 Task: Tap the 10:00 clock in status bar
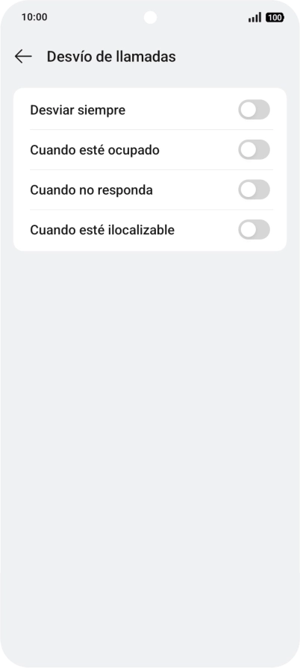(34, 17)
